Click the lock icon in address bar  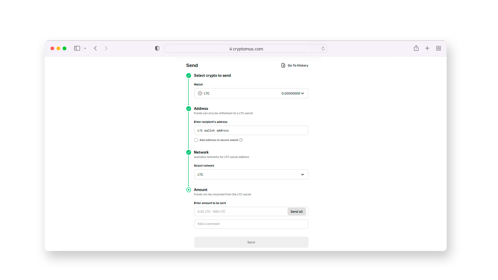(231, 49)
